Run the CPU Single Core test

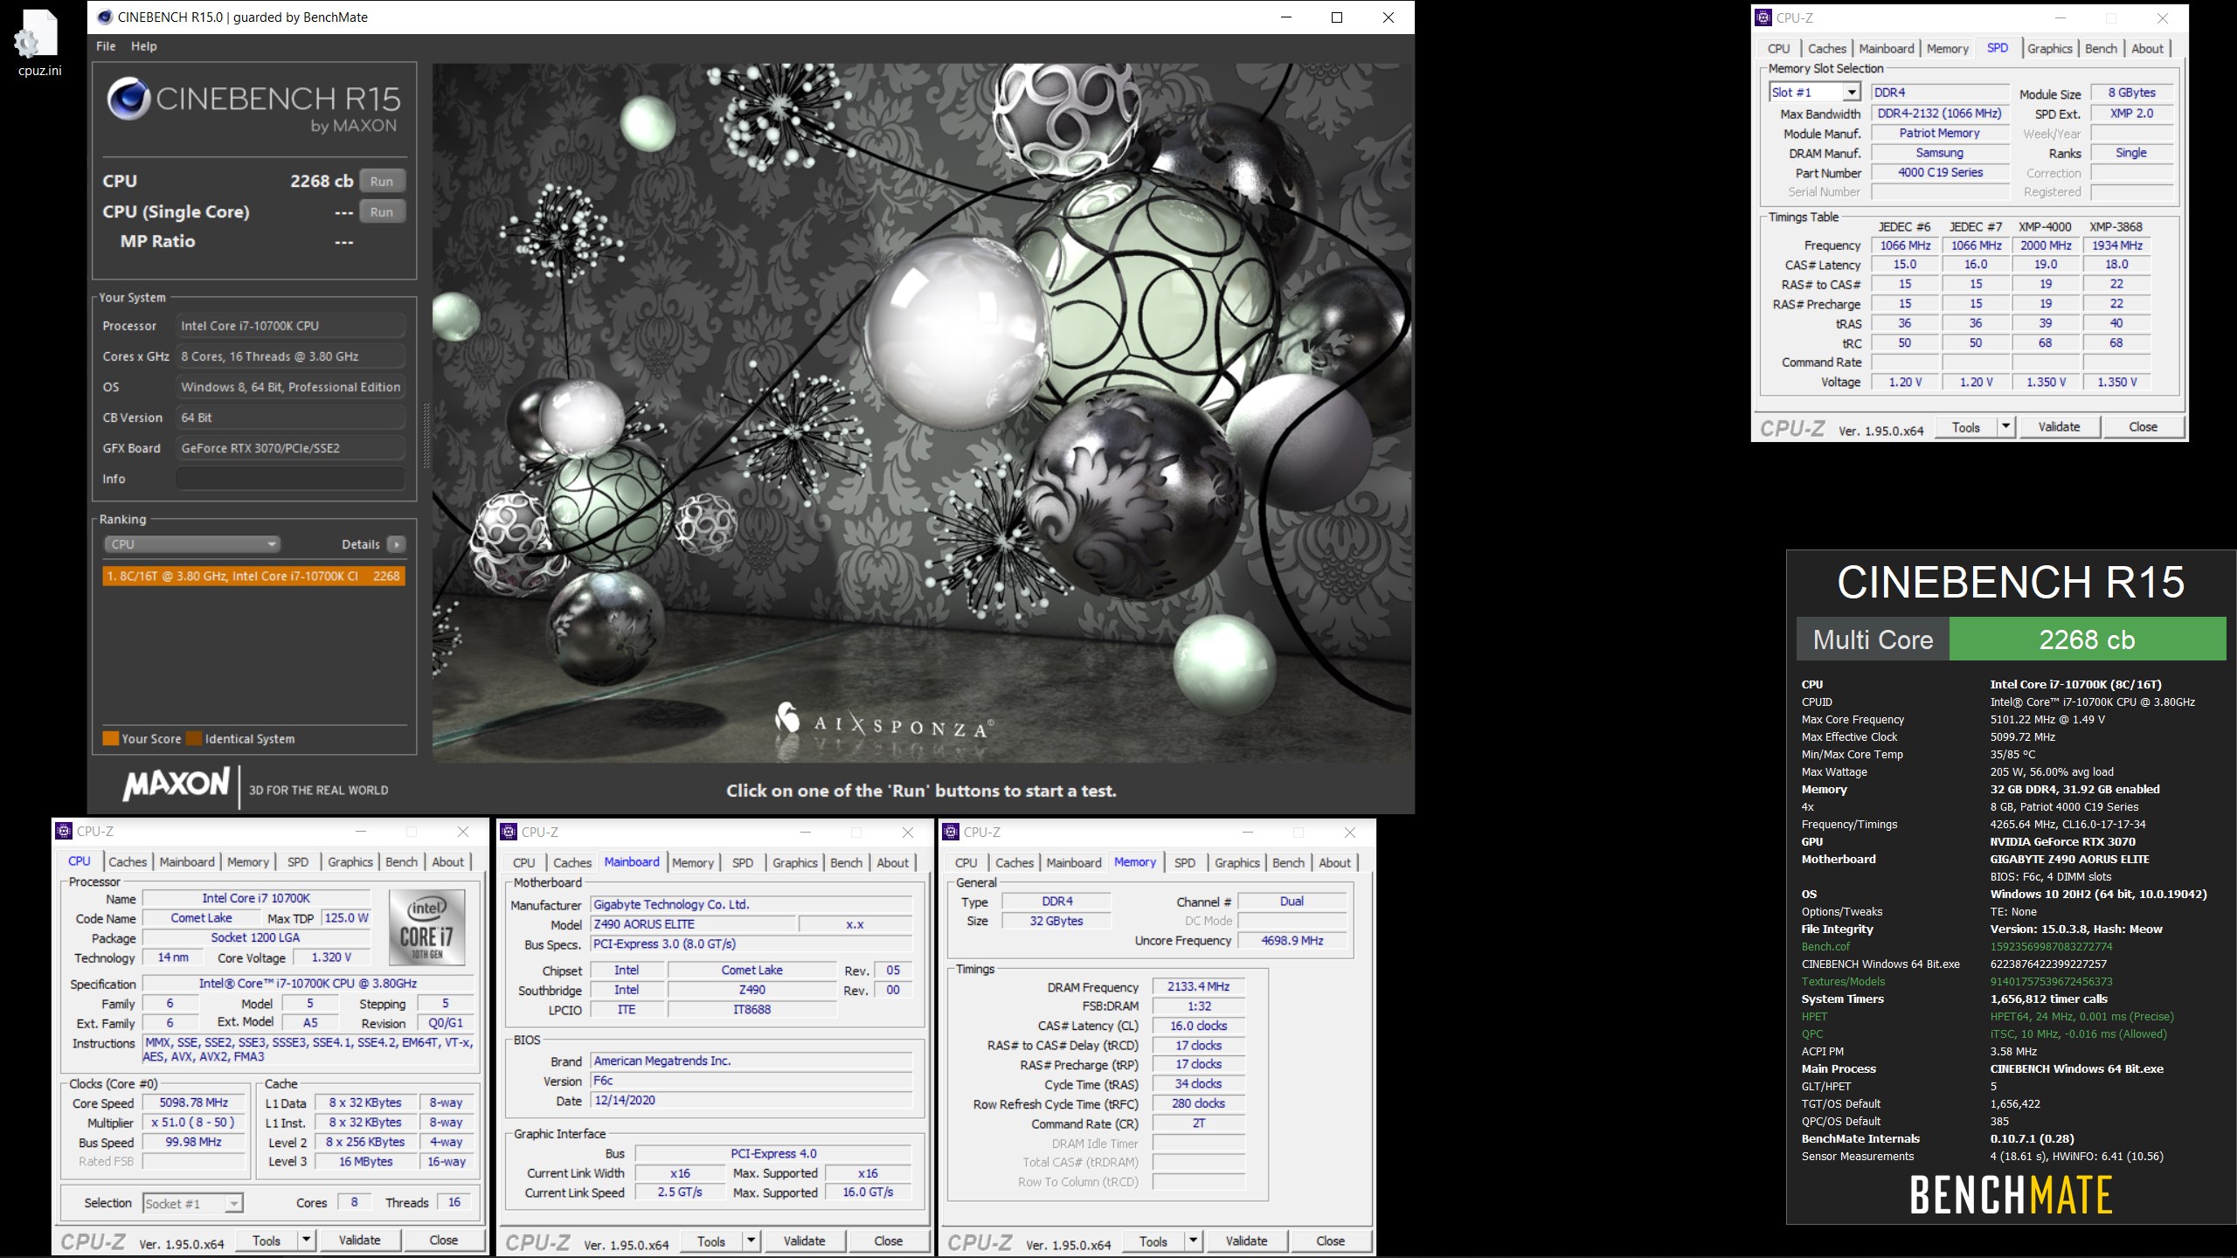[x=382, y=211]
